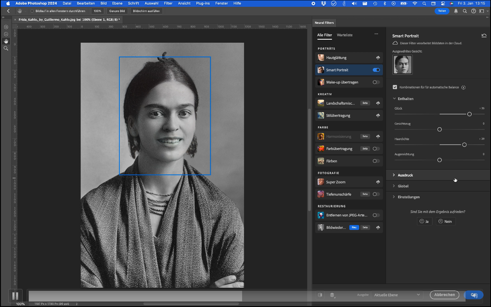Open the Filter menu in menu bar
This screenshot has width=491, height=307.
tap(168, 3)
